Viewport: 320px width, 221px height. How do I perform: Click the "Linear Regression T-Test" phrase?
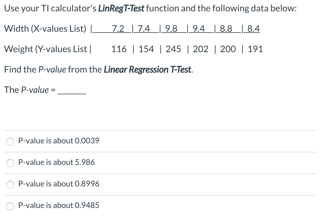(147, 69)
